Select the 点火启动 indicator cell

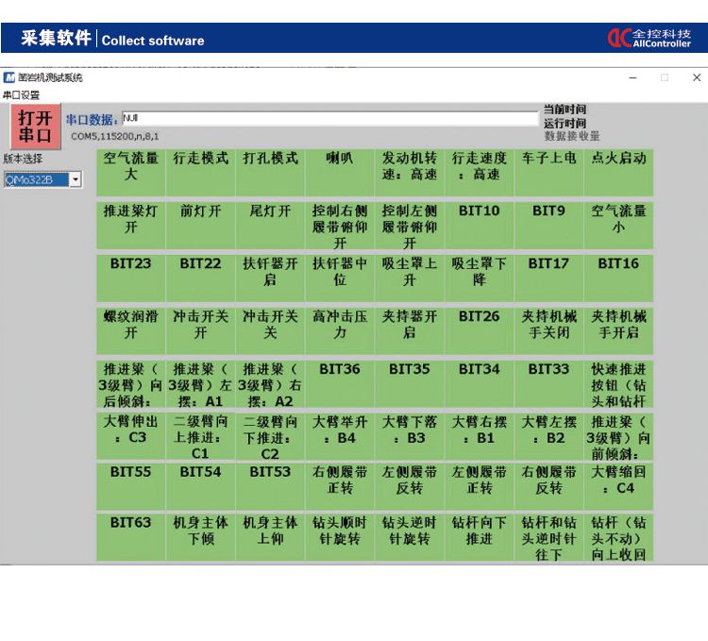point(618,172)
